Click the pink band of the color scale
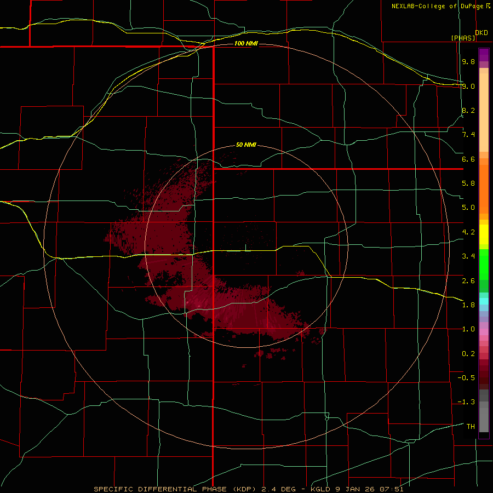The width and height of the screenshot is (493, 493). coord(484,332)
